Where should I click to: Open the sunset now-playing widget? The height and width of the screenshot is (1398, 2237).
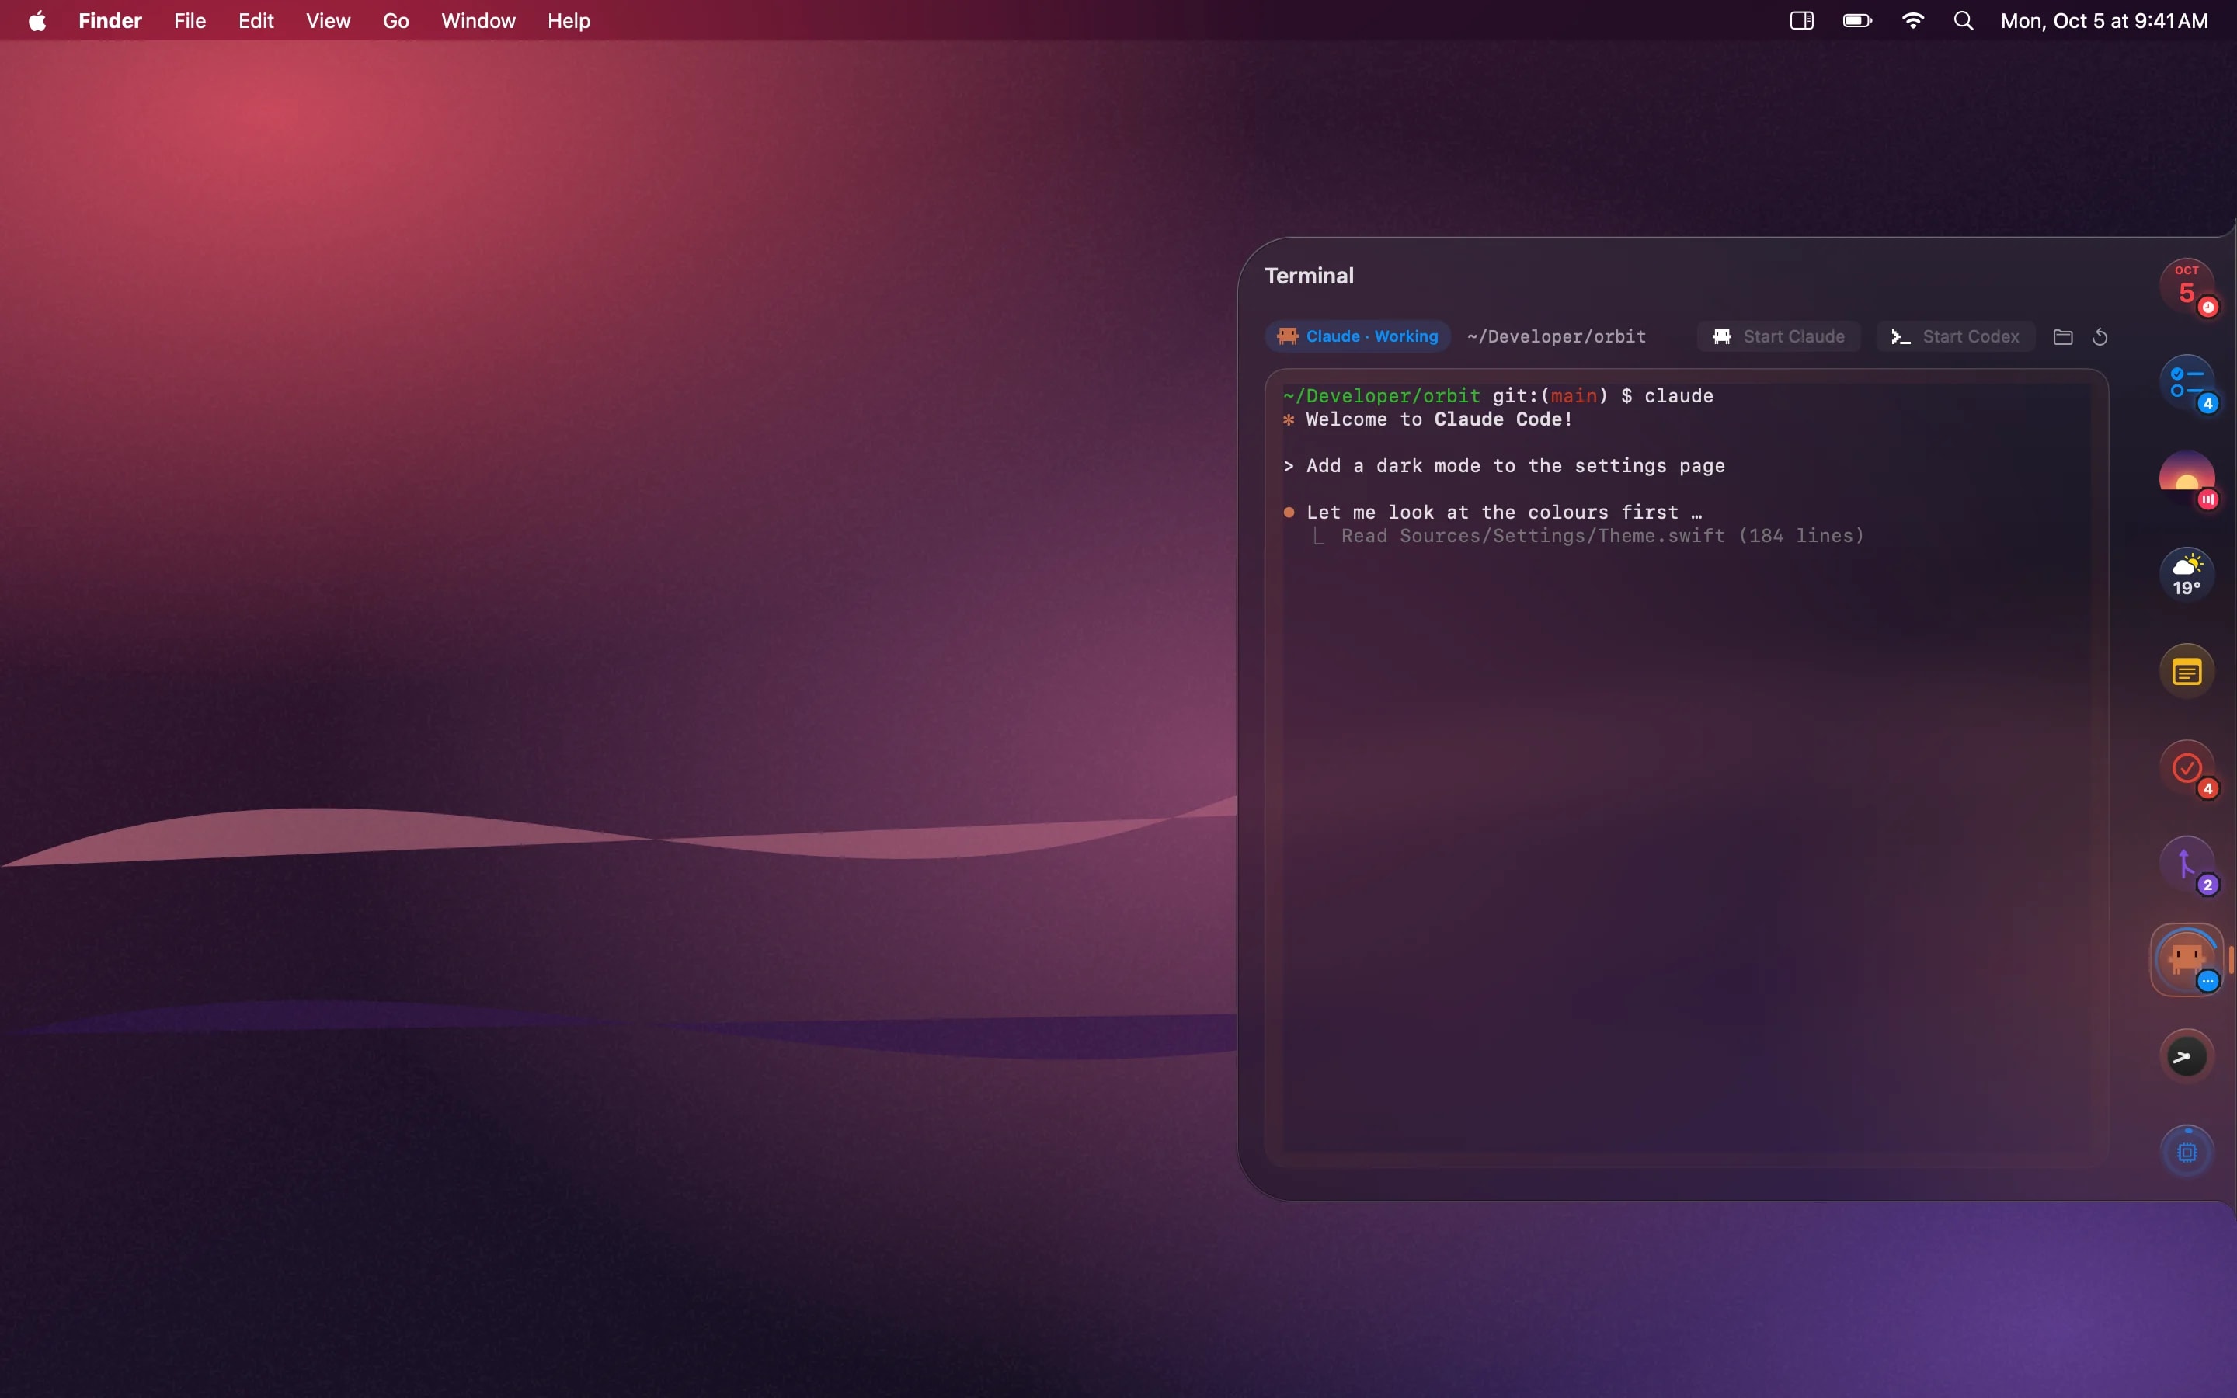click(2187, 478)
